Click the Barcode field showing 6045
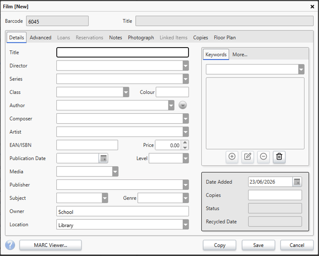This screenshot has height=256, width=319. coord(57,21)
